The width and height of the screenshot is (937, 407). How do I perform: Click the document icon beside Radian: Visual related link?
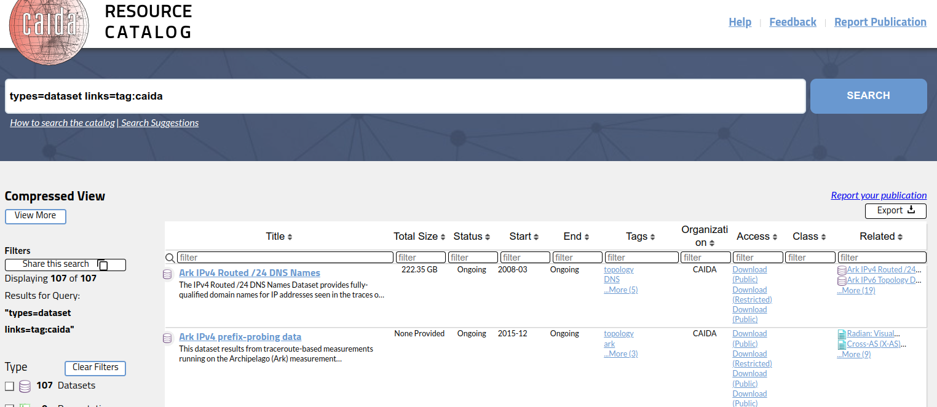(x=842, y=334)
